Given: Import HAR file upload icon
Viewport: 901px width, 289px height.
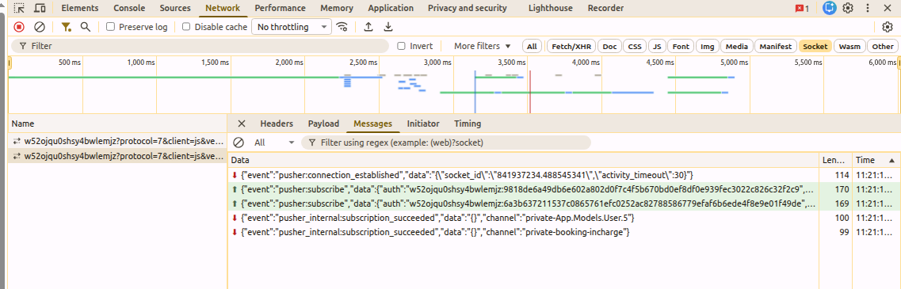Looking at the screenshot, I should (x=368, y=27).
